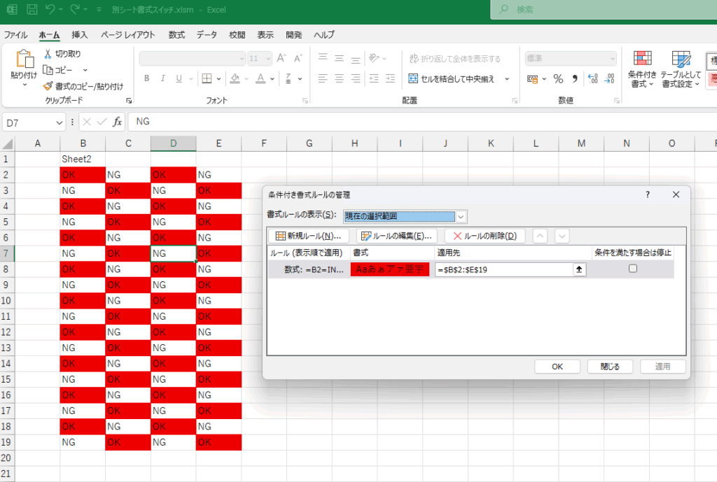The height and width of the screenshot is (482, 717).
Task: Click the Cut (切り取り) scissors icon
Action: point(48,54)
